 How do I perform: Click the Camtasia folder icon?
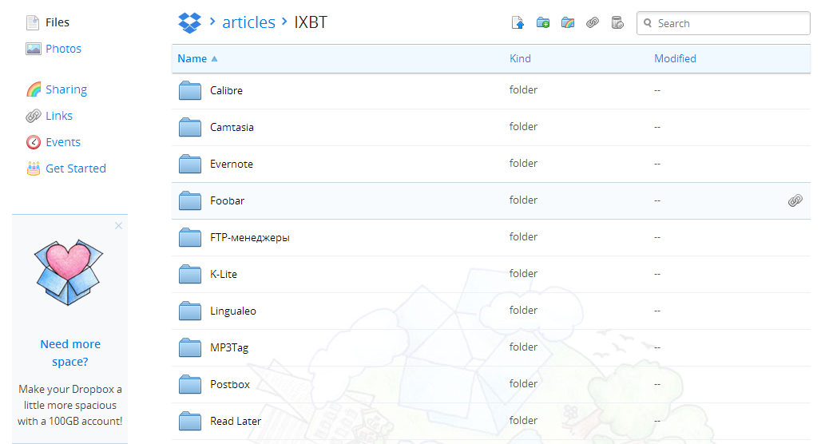(x=190, y=128)
